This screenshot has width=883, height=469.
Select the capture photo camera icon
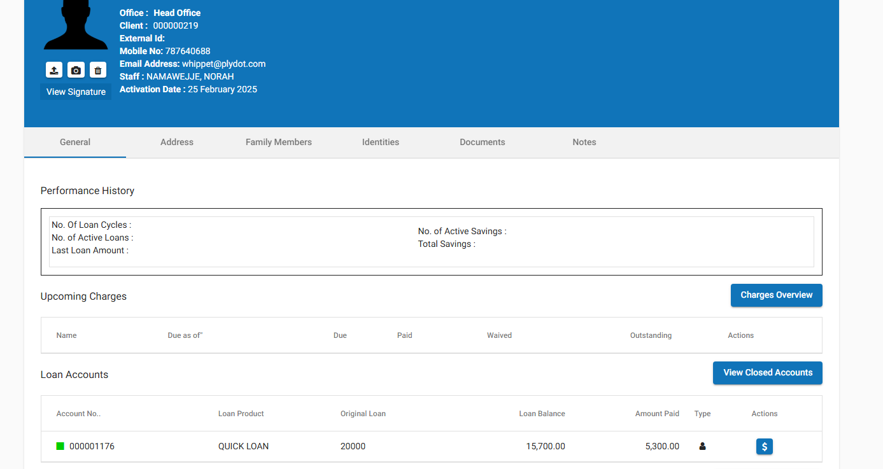pos(76,70)
